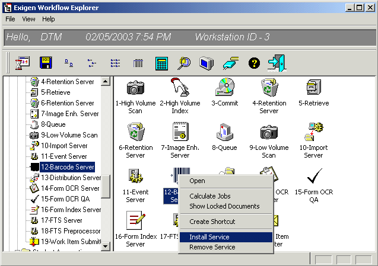Select 12-Barcode Server tree node
This screenshot has width=378, height=266.
[67, 167]
